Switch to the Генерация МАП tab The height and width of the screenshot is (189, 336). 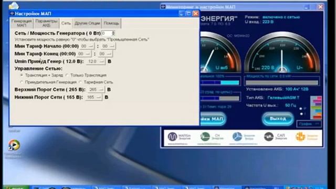(x=22, y=23)
